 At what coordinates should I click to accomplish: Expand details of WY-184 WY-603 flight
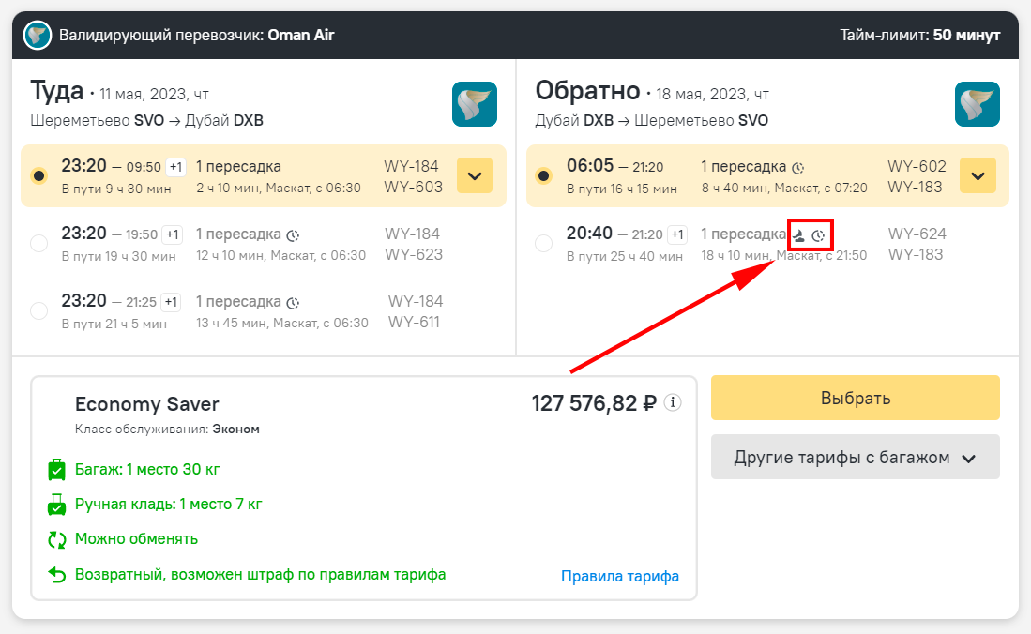click(474, 175)
